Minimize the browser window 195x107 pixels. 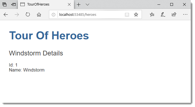[x=159, y=5]
